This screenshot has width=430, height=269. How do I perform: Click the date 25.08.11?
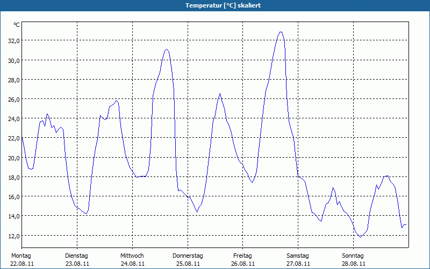(x=188, y=264)
